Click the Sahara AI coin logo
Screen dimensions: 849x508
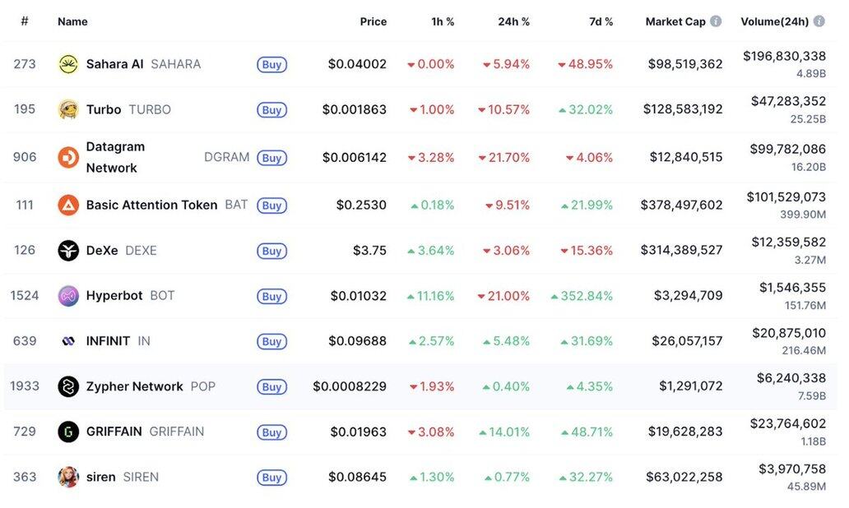coord(68,64)
